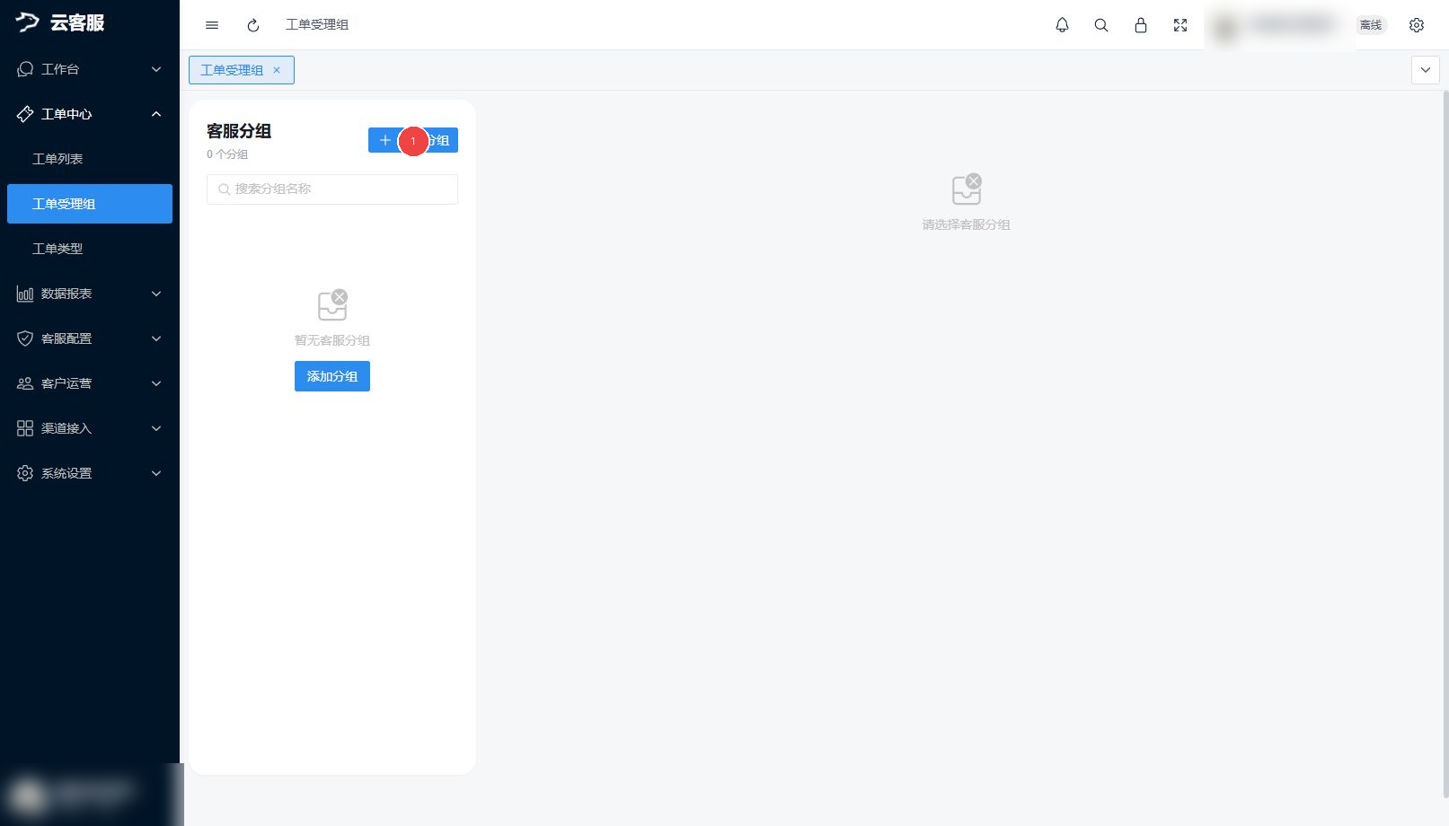The image size is (1449, 826).
Task: Click the 离线 status badge
Action: click(1371, 25)
